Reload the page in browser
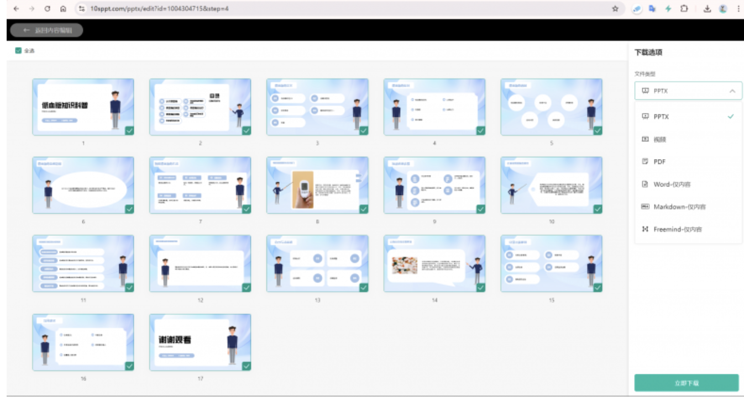This screenshot has width=744, height=402. pyautogui.click(x=47, y=9)
